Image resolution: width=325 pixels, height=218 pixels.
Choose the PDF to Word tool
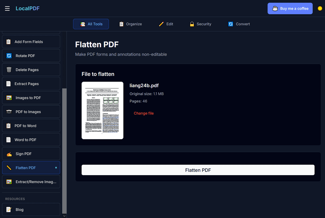[31, 126]
